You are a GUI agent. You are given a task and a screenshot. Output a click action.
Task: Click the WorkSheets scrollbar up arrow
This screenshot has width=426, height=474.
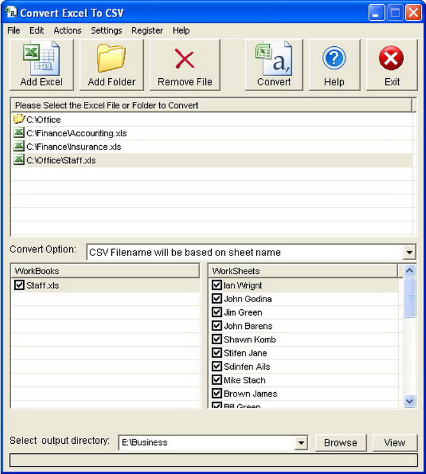click(x=409, y=270)
